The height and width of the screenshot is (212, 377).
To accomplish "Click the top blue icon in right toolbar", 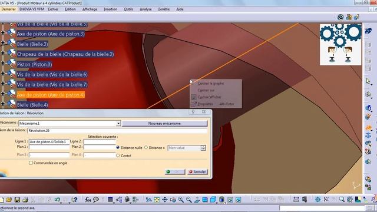I will point(368,31).
